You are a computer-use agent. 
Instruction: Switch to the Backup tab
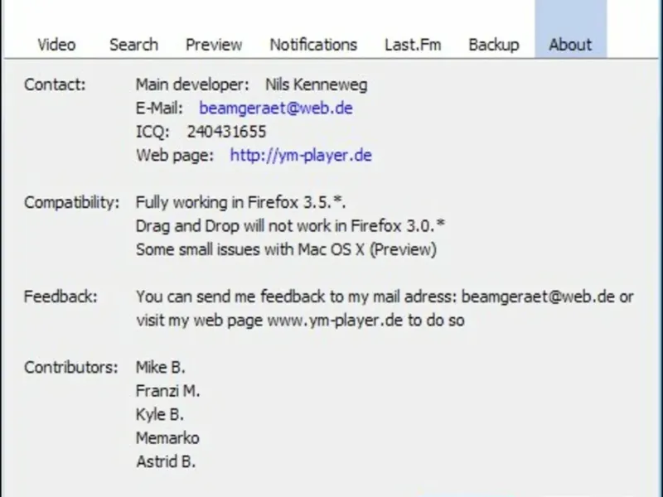pyautogui.click(x=494, y=45)
